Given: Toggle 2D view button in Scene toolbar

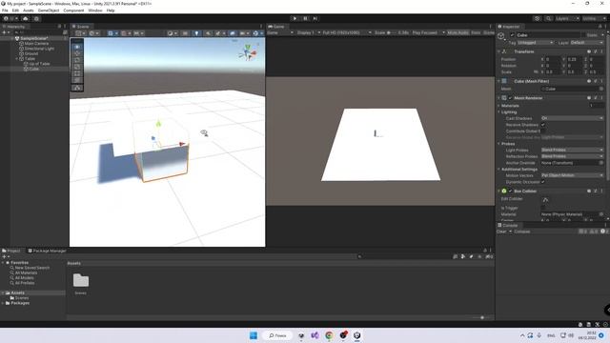Looking at the screenshot, I should [x=185, y=33].
